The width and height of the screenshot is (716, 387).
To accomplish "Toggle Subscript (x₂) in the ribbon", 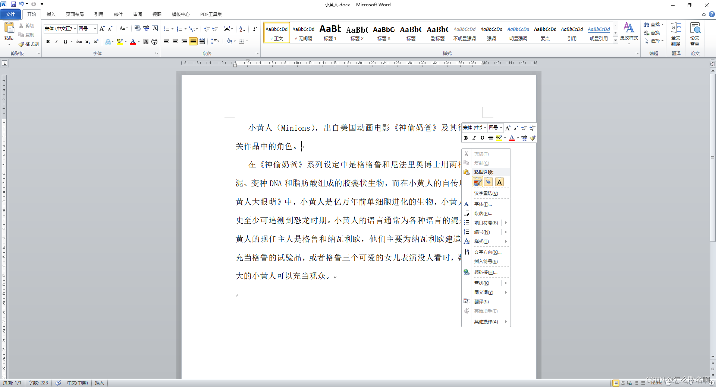I will tap(87, 42).
